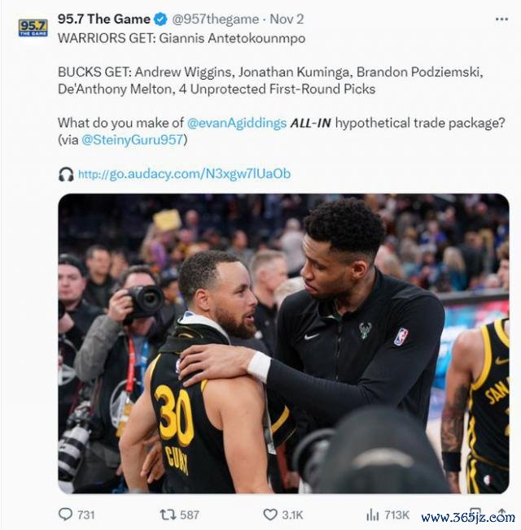Open the three-dot more options menu

pyautogui.click(x=501, y=20)
